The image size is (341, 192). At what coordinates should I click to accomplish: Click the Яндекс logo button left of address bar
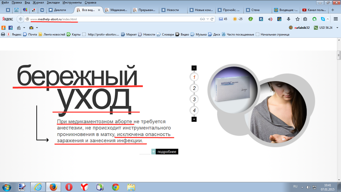click(x=8, y=19)
